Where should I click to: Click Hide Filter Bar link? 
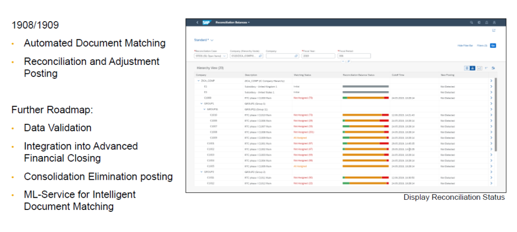464,45
